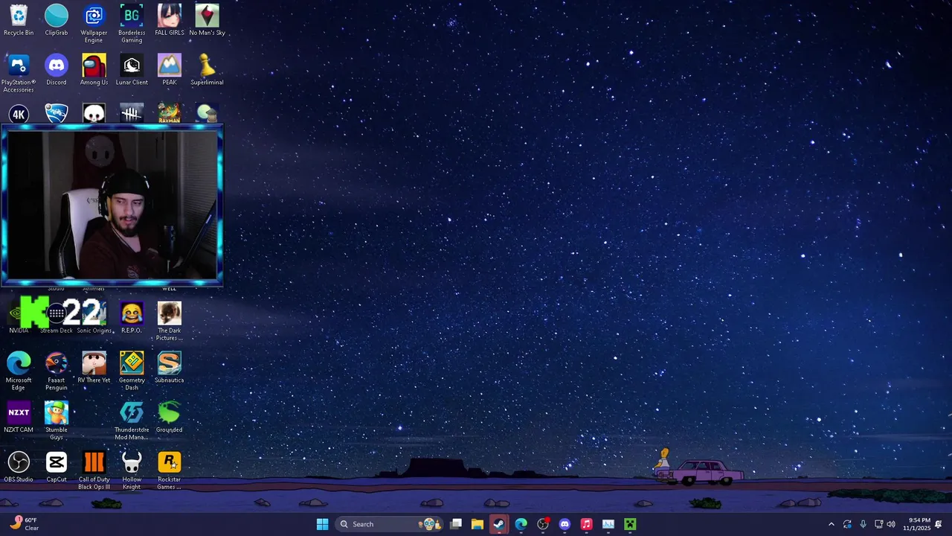Click the microphone icon in system tray
The width and height of the screenshot is (952, 536).
click(863, 524)
